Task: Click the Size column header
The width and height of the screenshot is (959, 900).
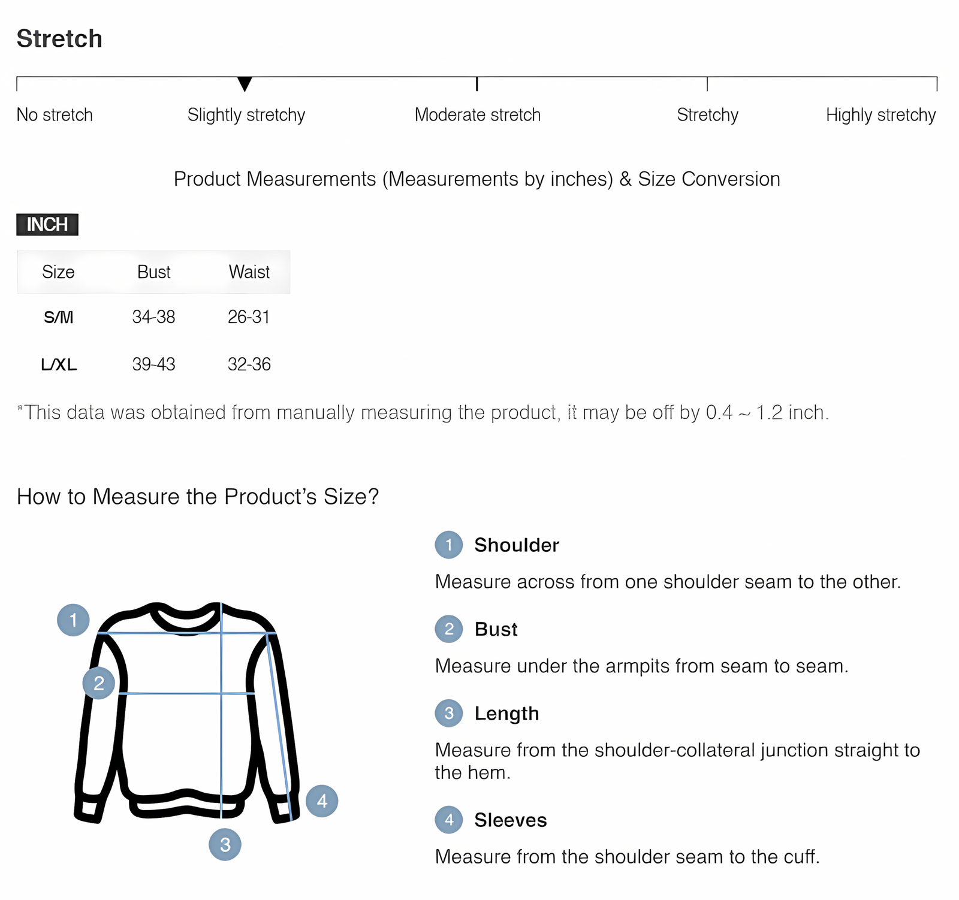Action: click(58, 272)
